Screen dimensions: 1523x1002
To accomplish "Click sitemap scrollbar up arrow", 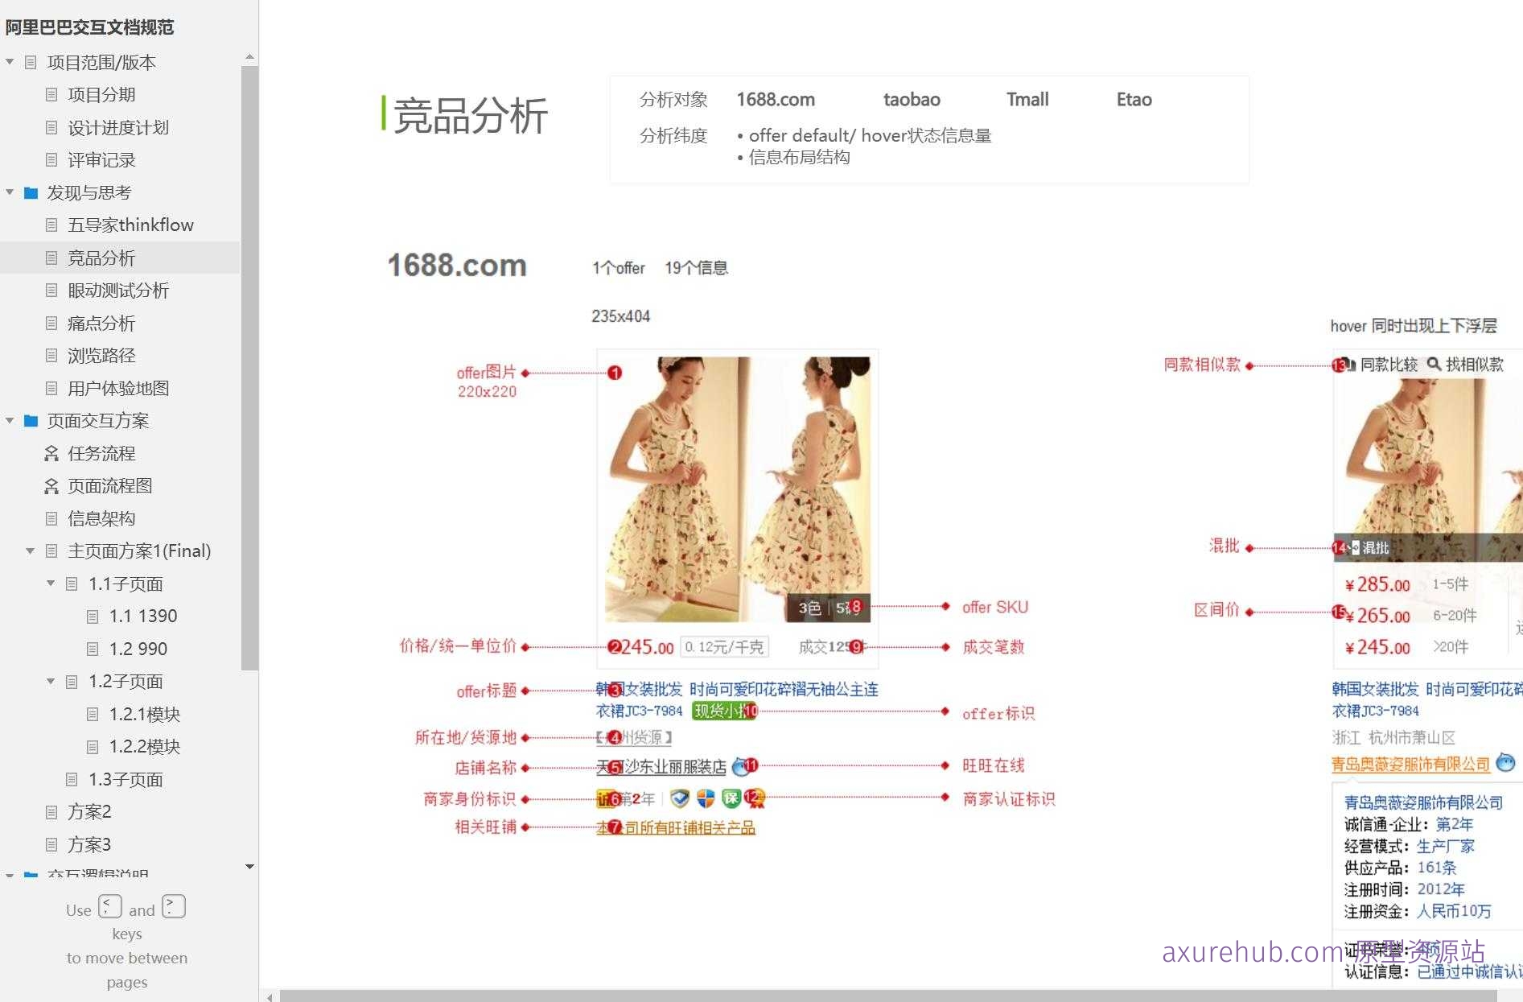I will 249,56.
